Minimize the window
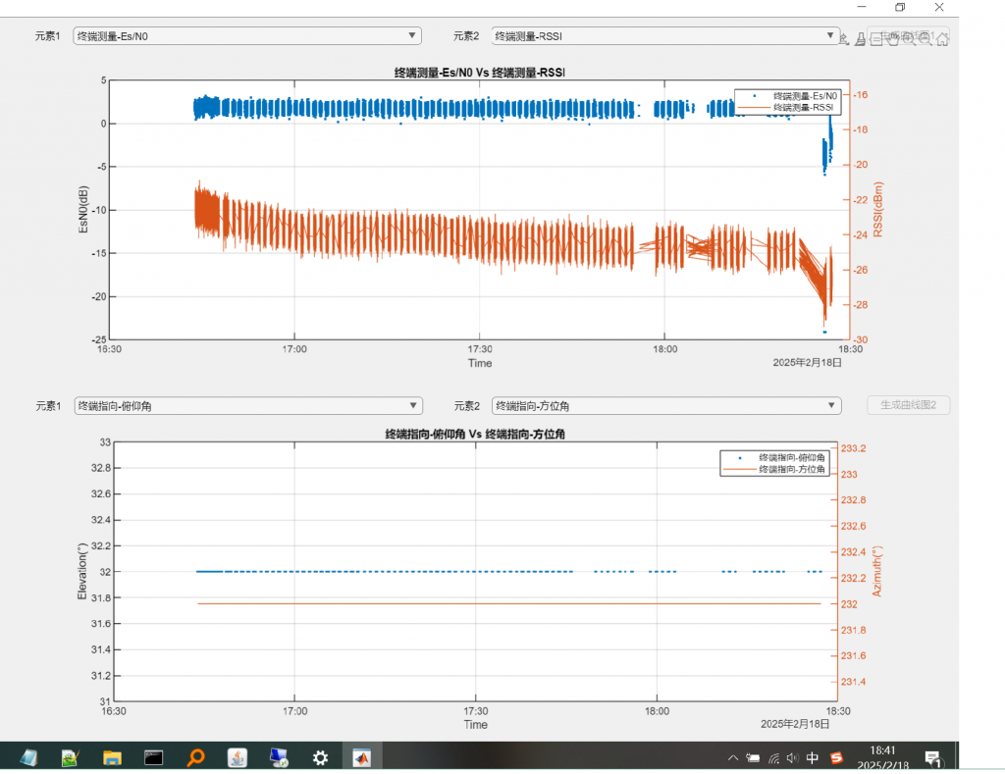Image resolution: width=1005 pixels, height=774 pixels. (862, 7)
